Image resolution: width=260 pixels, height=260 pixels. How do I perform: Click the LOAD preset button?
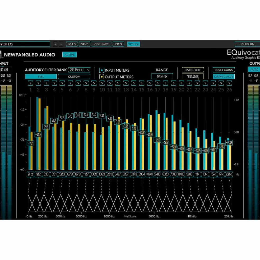click(72, 44)
